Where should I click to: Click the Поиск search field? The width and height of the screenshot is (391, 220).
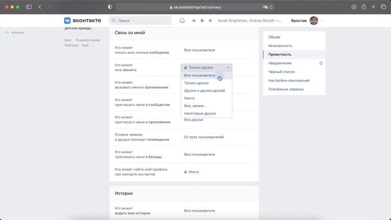click(140, 21)
